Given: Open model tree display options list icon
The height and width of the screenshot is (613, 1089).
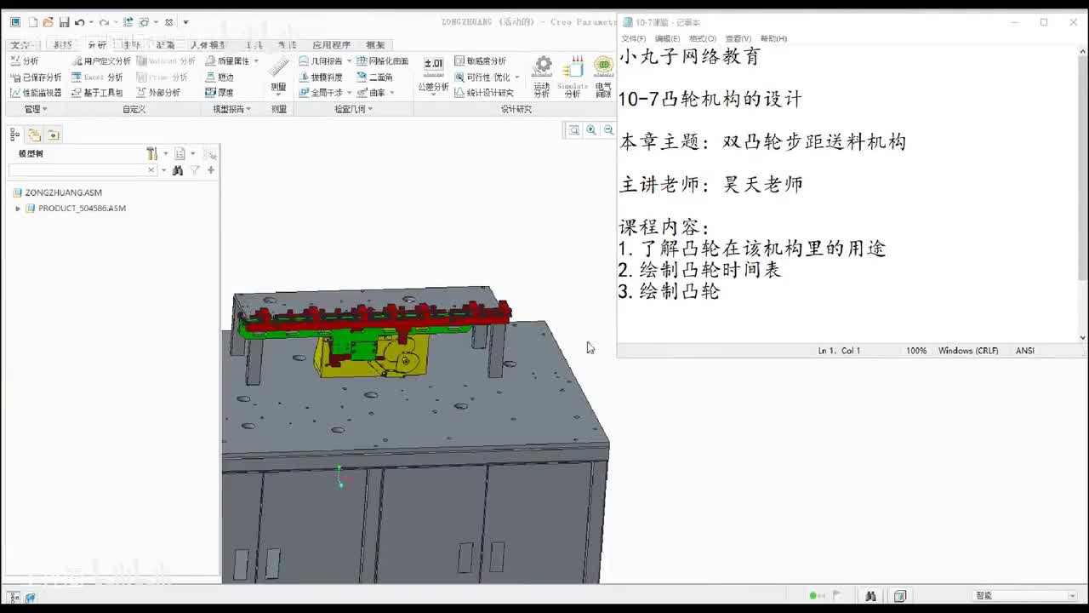Looking at the screenshot, I should click(x=180, y=153).
